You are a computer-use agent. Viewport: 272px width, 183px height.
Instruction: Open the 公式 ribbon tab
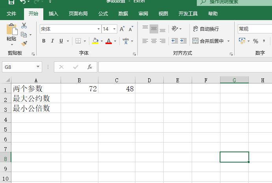coord(103,14)
